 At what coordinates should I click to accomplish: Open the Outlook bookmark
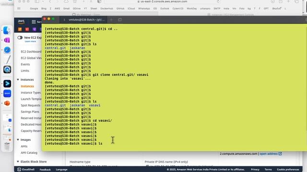coord(165,9)
